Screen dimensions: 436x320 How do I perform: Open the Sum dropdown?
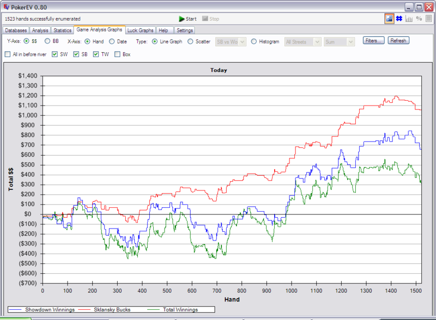tap(339, 42)
